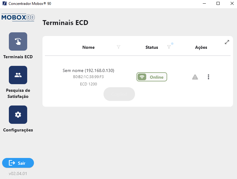
Task: Click terminal name Sem nome (192.168.0.130)
Action: click(x=89, y=70)
